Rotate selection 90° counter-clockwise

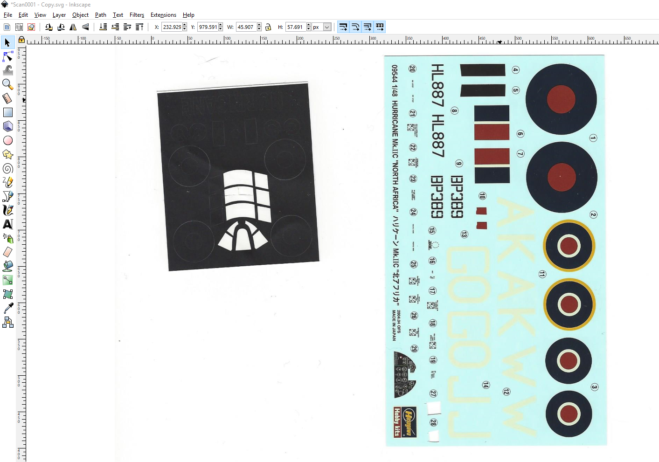pyautogui.click(x=49, y=27)
